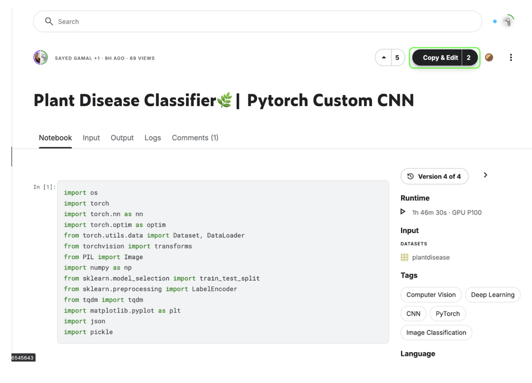Screen dimensions: 532x383
Task: Select the Logs tab
Action: coord(152,138)
